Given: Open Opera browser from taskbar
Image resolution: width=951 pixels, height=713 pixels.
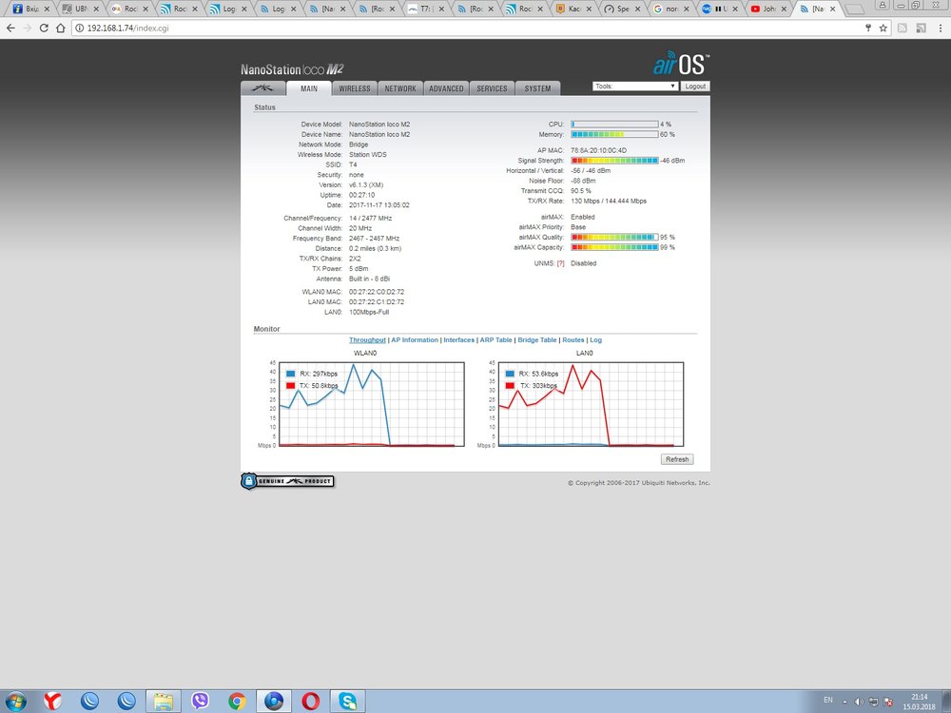Looking at the screenshot, I should 309,701.
